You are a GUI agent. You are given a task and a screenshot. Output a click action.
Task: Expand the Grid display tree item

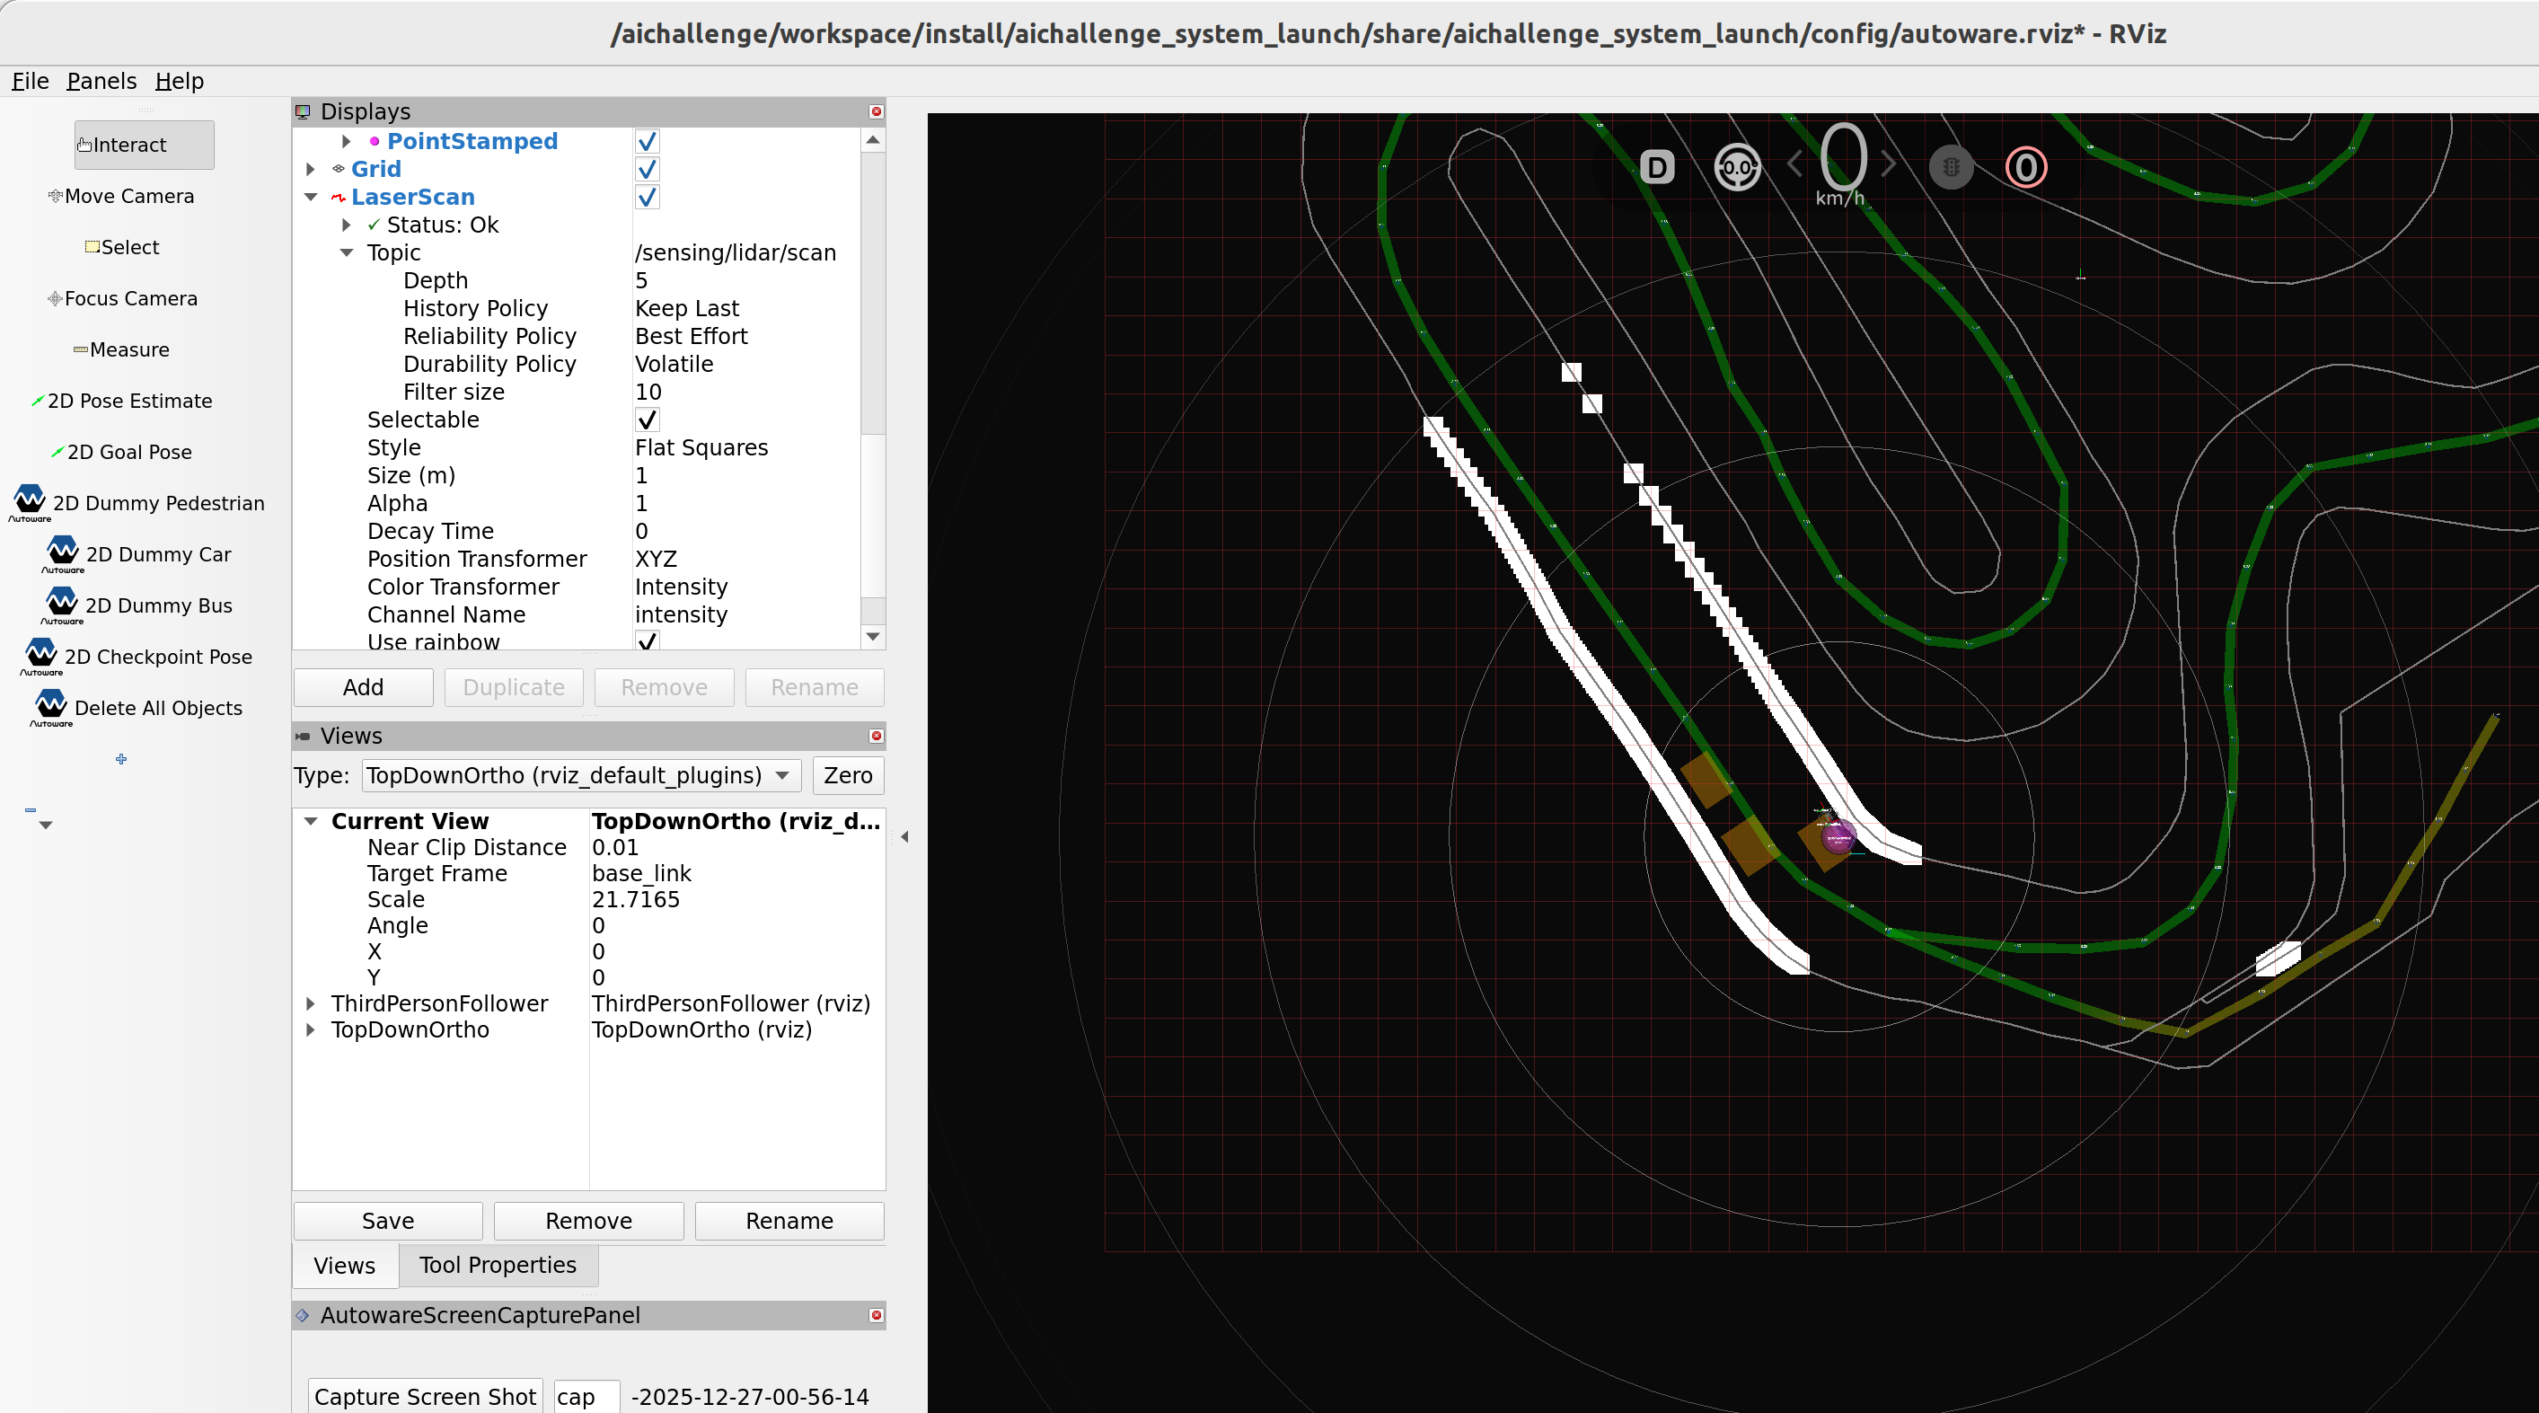pos(311,170)
